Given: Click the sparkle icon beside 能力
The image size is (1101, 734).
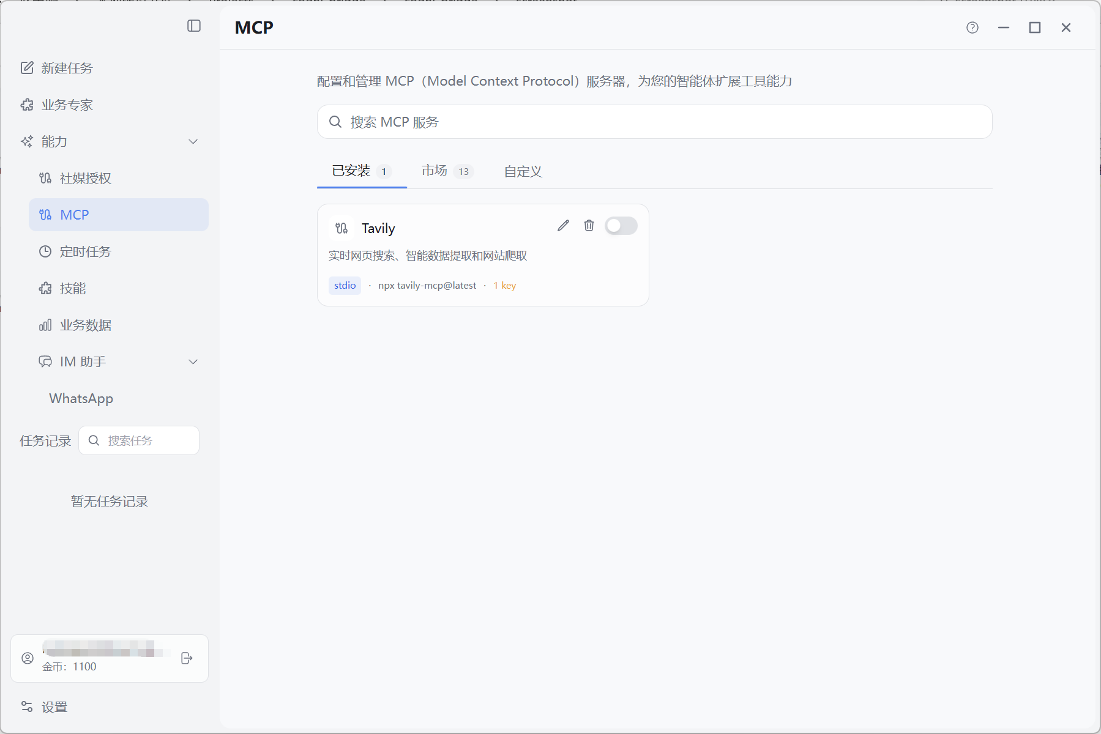Looking at the screenshot, I should [x=27, y=141].
